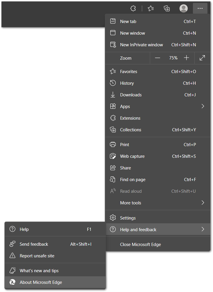Click the Print printer icon
213x292 pixels.
tap(113, 144)
